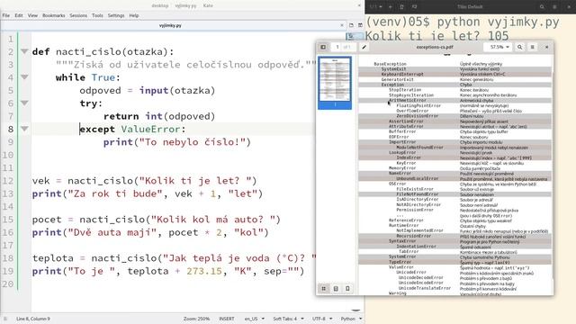Collapse the try block fold on line 6
The width and height of the screenshot is (576, 324).
24,103
